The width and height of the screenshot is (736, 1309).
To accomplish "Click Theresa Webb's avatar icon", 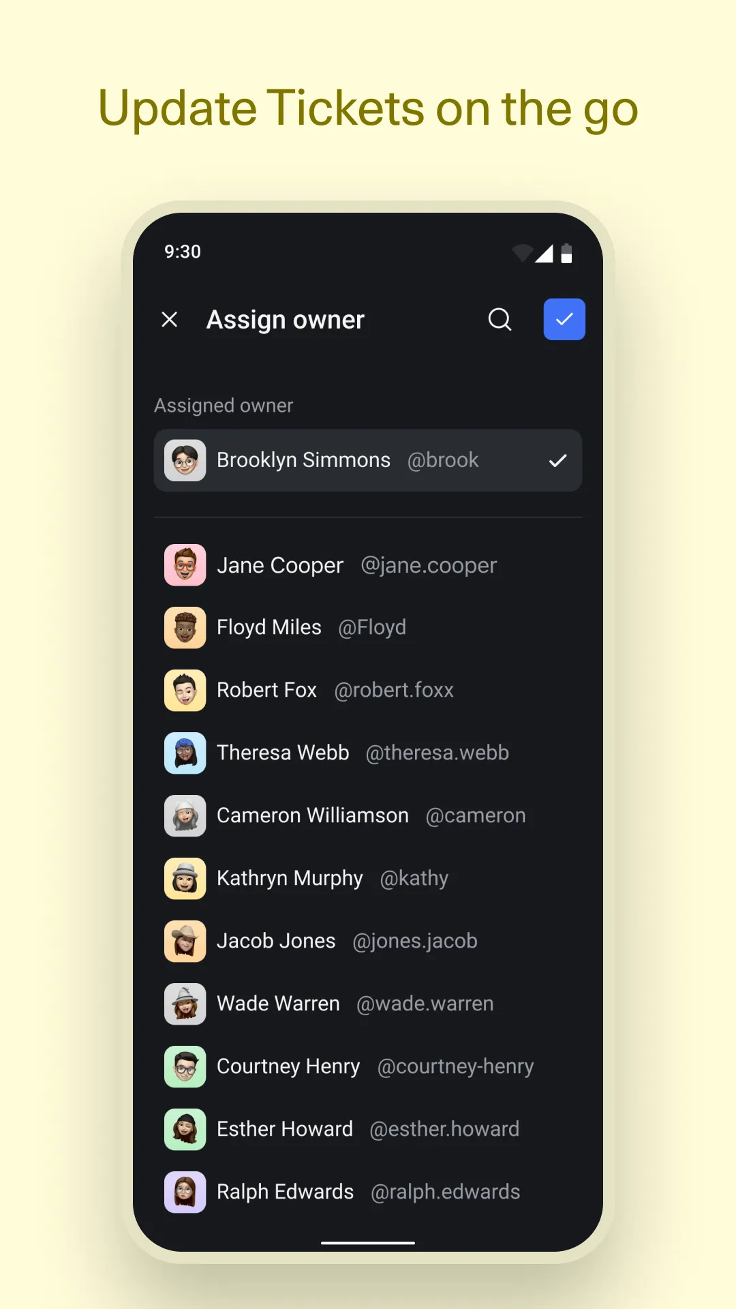I will tap(185, 753).
